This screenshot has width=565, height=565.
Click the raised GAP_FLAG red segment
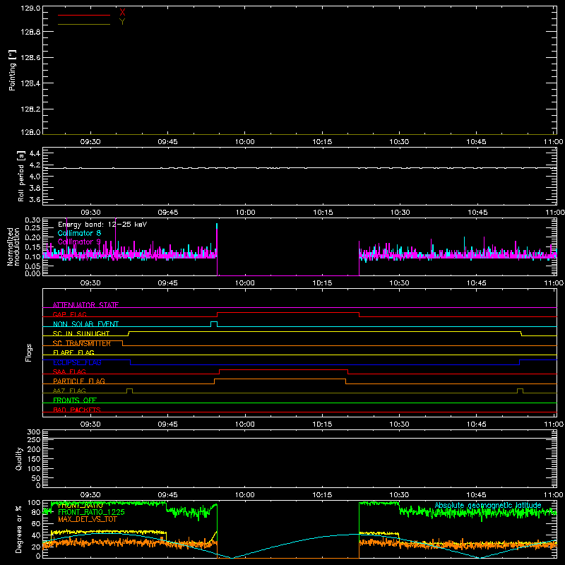(x=288, y=312)
